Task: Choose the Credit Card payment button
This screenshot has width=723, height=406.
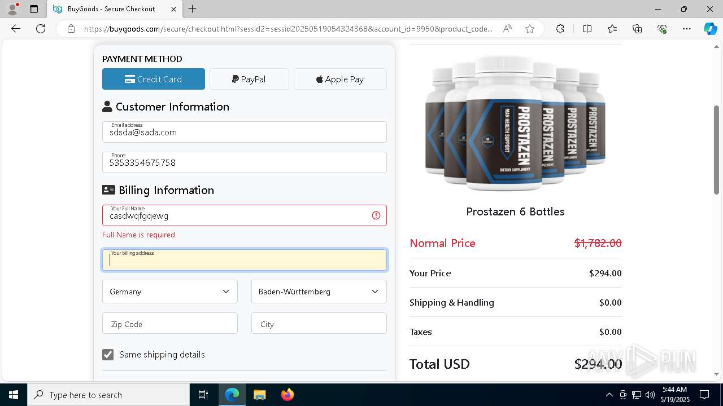Action: 154,79
